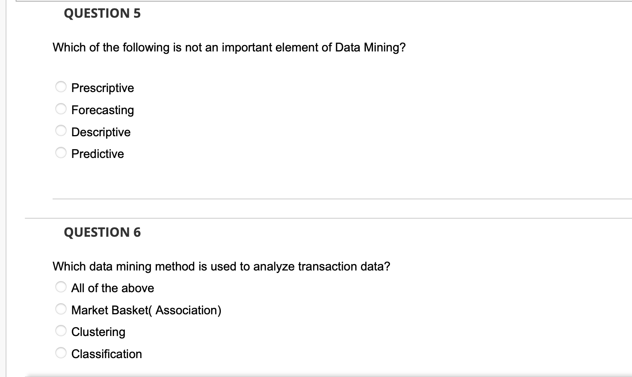Click the Predictive answer label text
632x377 pixels.
98,154
